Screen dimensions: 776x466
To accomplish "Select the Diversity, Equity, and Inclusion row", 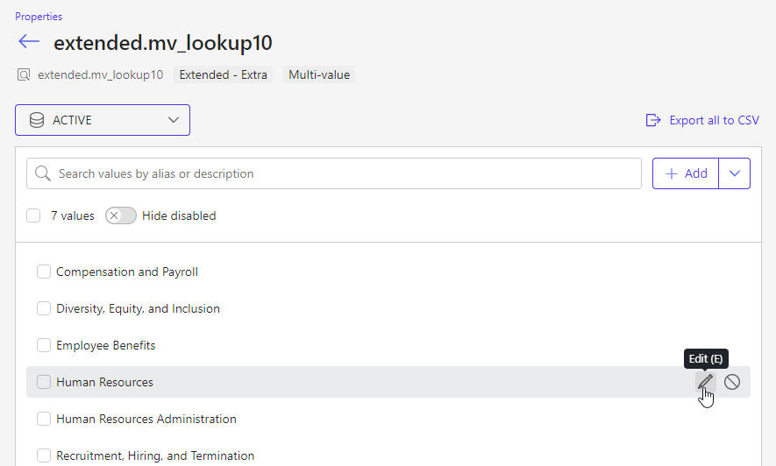I will pyautogui.click(x=138, y=308).
